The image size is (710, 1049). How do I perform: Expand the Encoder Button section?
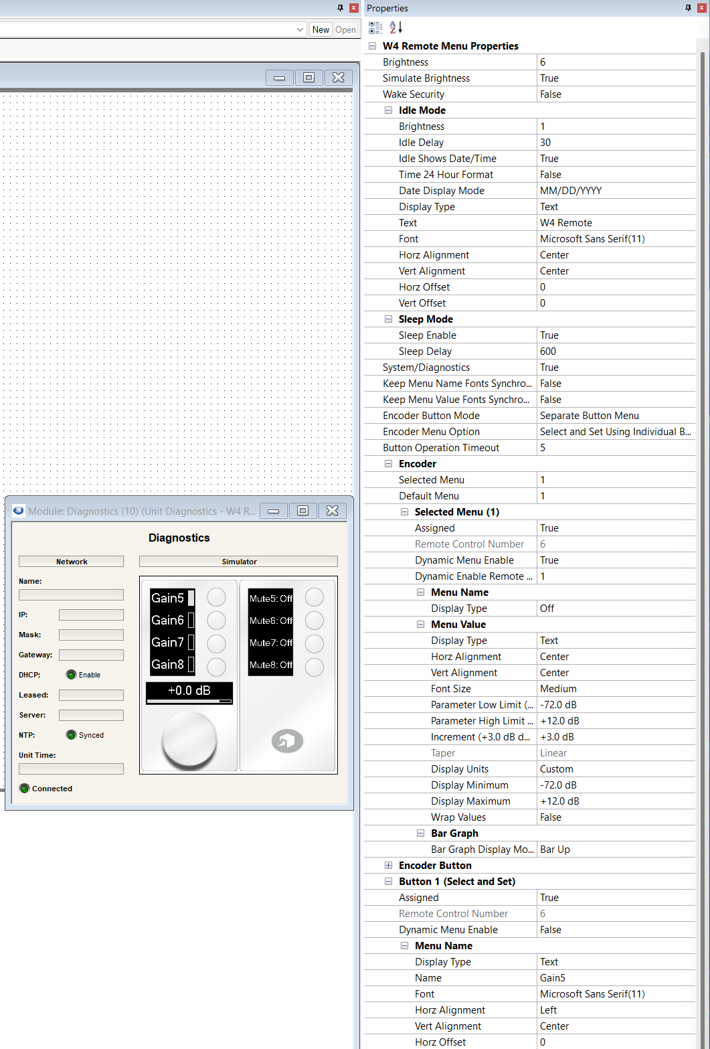pyautogui.click(x=388, y=866)
